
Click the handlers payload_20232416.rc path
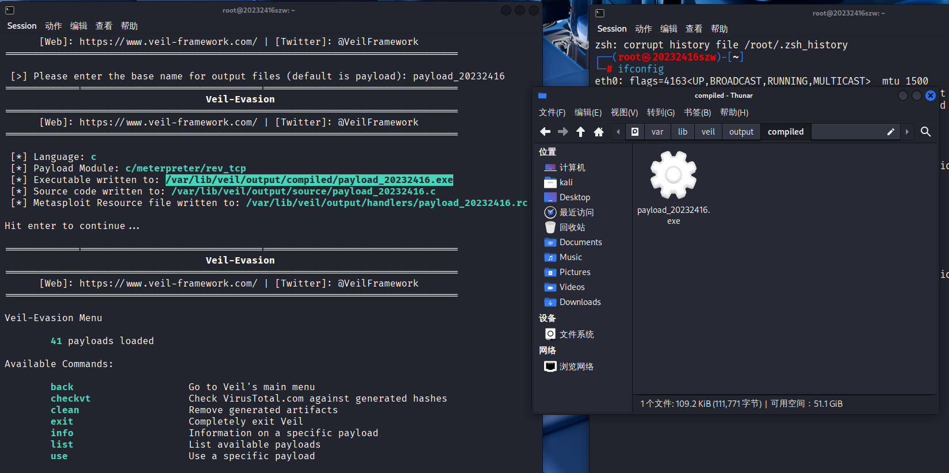pyautogui.click(x=387, y=203)
